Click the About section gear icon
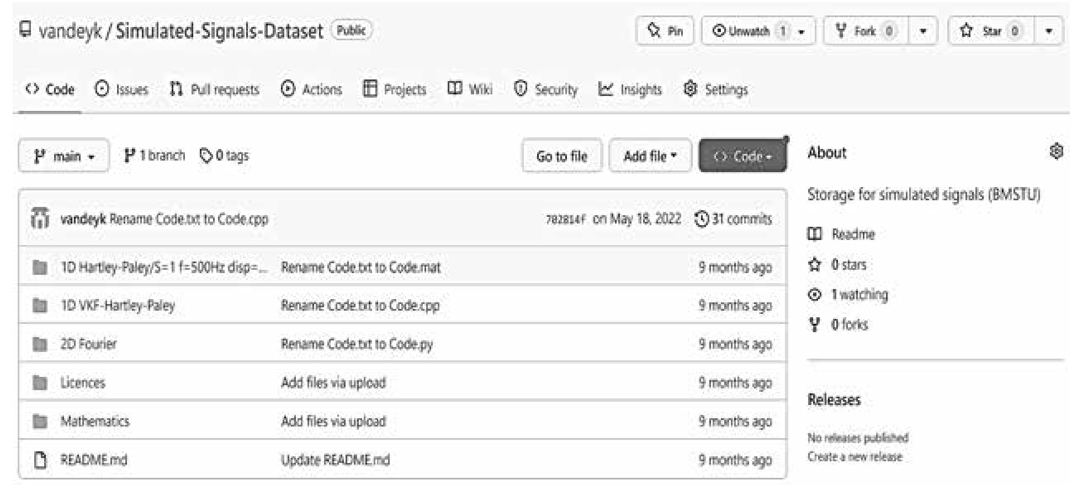1072x485 pixels. click(1055, 152)
